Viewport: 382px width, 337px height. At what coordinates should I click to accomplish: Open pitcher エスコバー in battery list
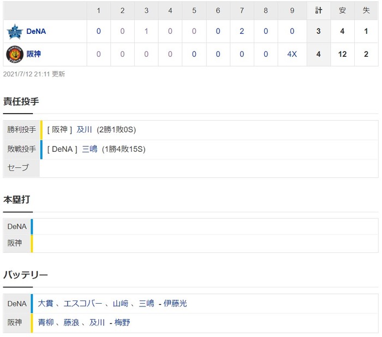click(x=83, y=304)
